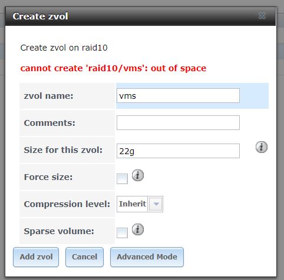Cancel the zvol creation

[84, 257]
